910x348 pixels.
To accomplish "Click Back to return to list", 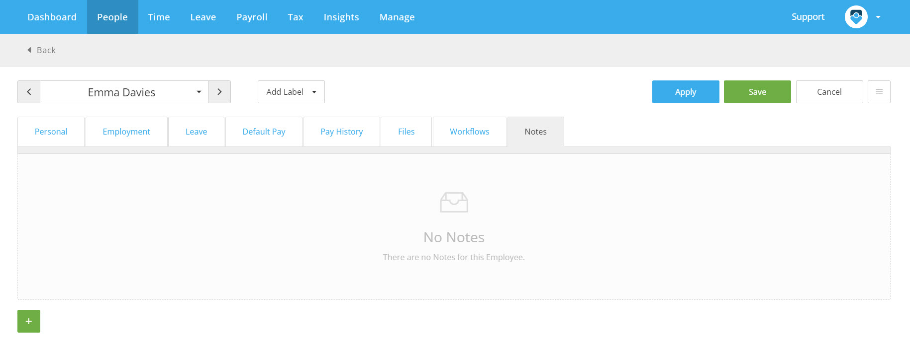I will (41, 50).
